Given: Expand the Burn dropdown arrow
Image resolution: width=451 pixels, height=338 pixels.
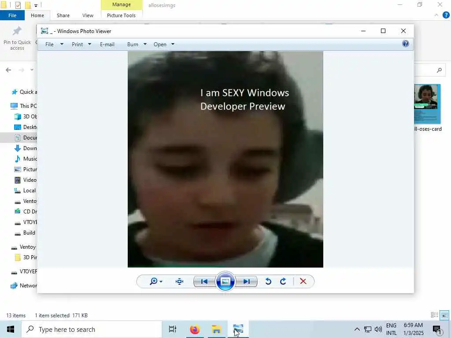Looking at the screenshot, I should point(145,44).
